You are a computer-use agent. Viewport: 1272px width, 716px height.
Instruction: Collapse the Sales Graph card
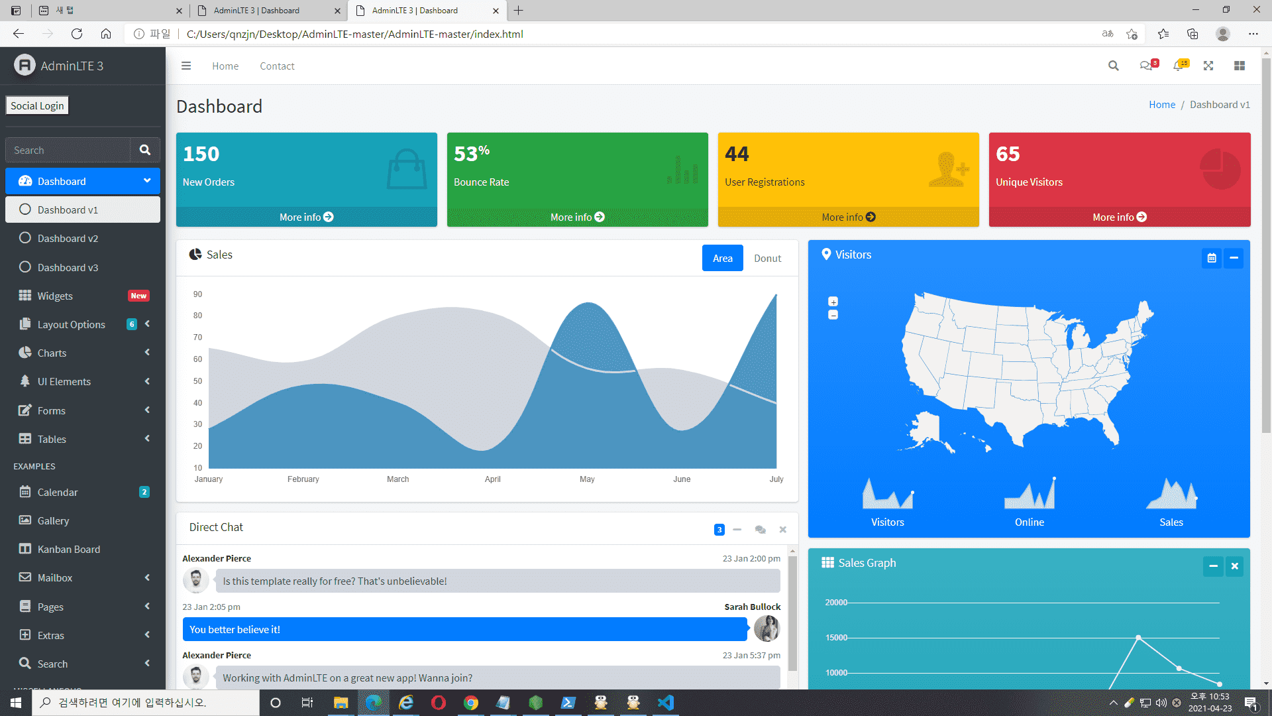click(1213, 566)
